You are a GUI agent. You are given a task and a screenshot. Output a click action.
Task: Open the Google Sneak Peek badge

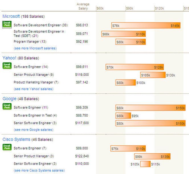pyautogui.click(x=7, y=106)
